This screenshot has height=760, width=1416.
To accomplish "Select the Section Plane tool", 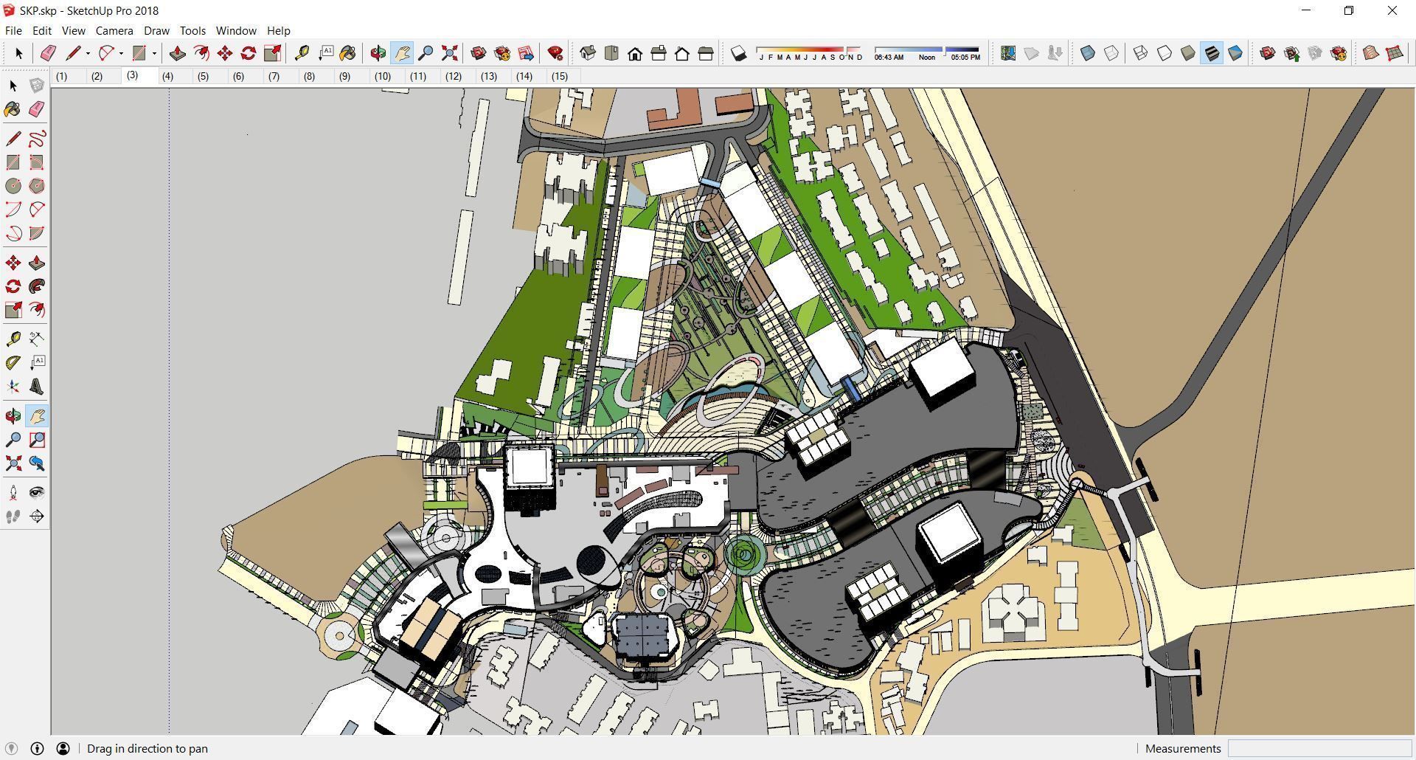I will click(x=37, y=517).
